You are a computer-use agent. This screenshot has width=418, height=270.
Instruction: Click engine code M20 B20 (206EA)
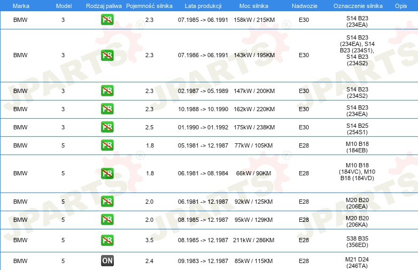tap(357, 203)
